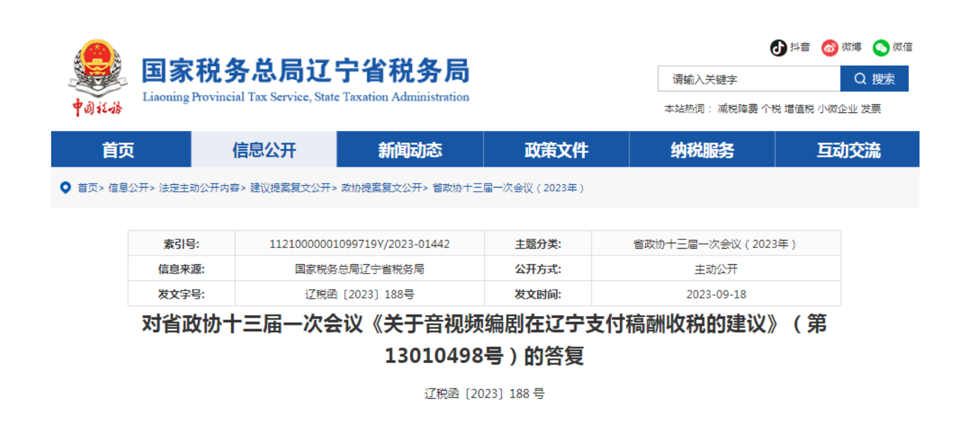
Task: Click hot keyword 增值税
Action: (799, 109)
